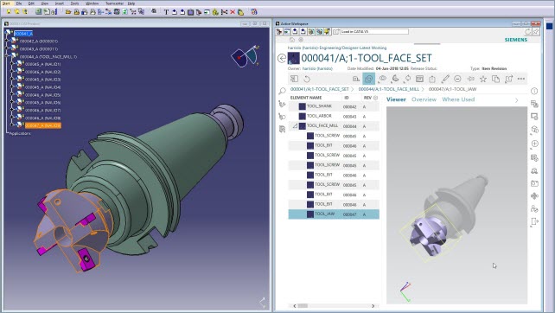The image size is (555, 313).
Task: Click the circle-plus add icon in right sidebar
Action: coord(535,144)
